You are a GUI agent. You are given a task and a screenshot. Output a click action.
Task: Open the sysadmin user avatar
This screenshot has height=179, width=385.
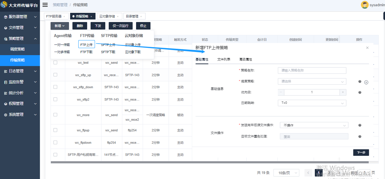[364, 5]
